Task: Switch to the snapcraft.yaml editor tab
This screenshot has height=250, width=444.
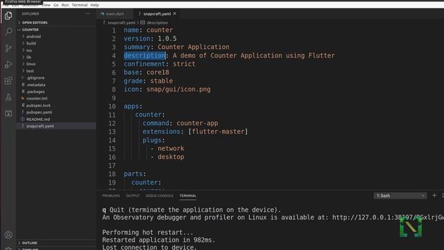Action: [157, 14]
